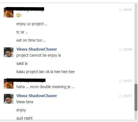
Task: Click the scrollbar thumb of chat window
Action: [136, 97]
